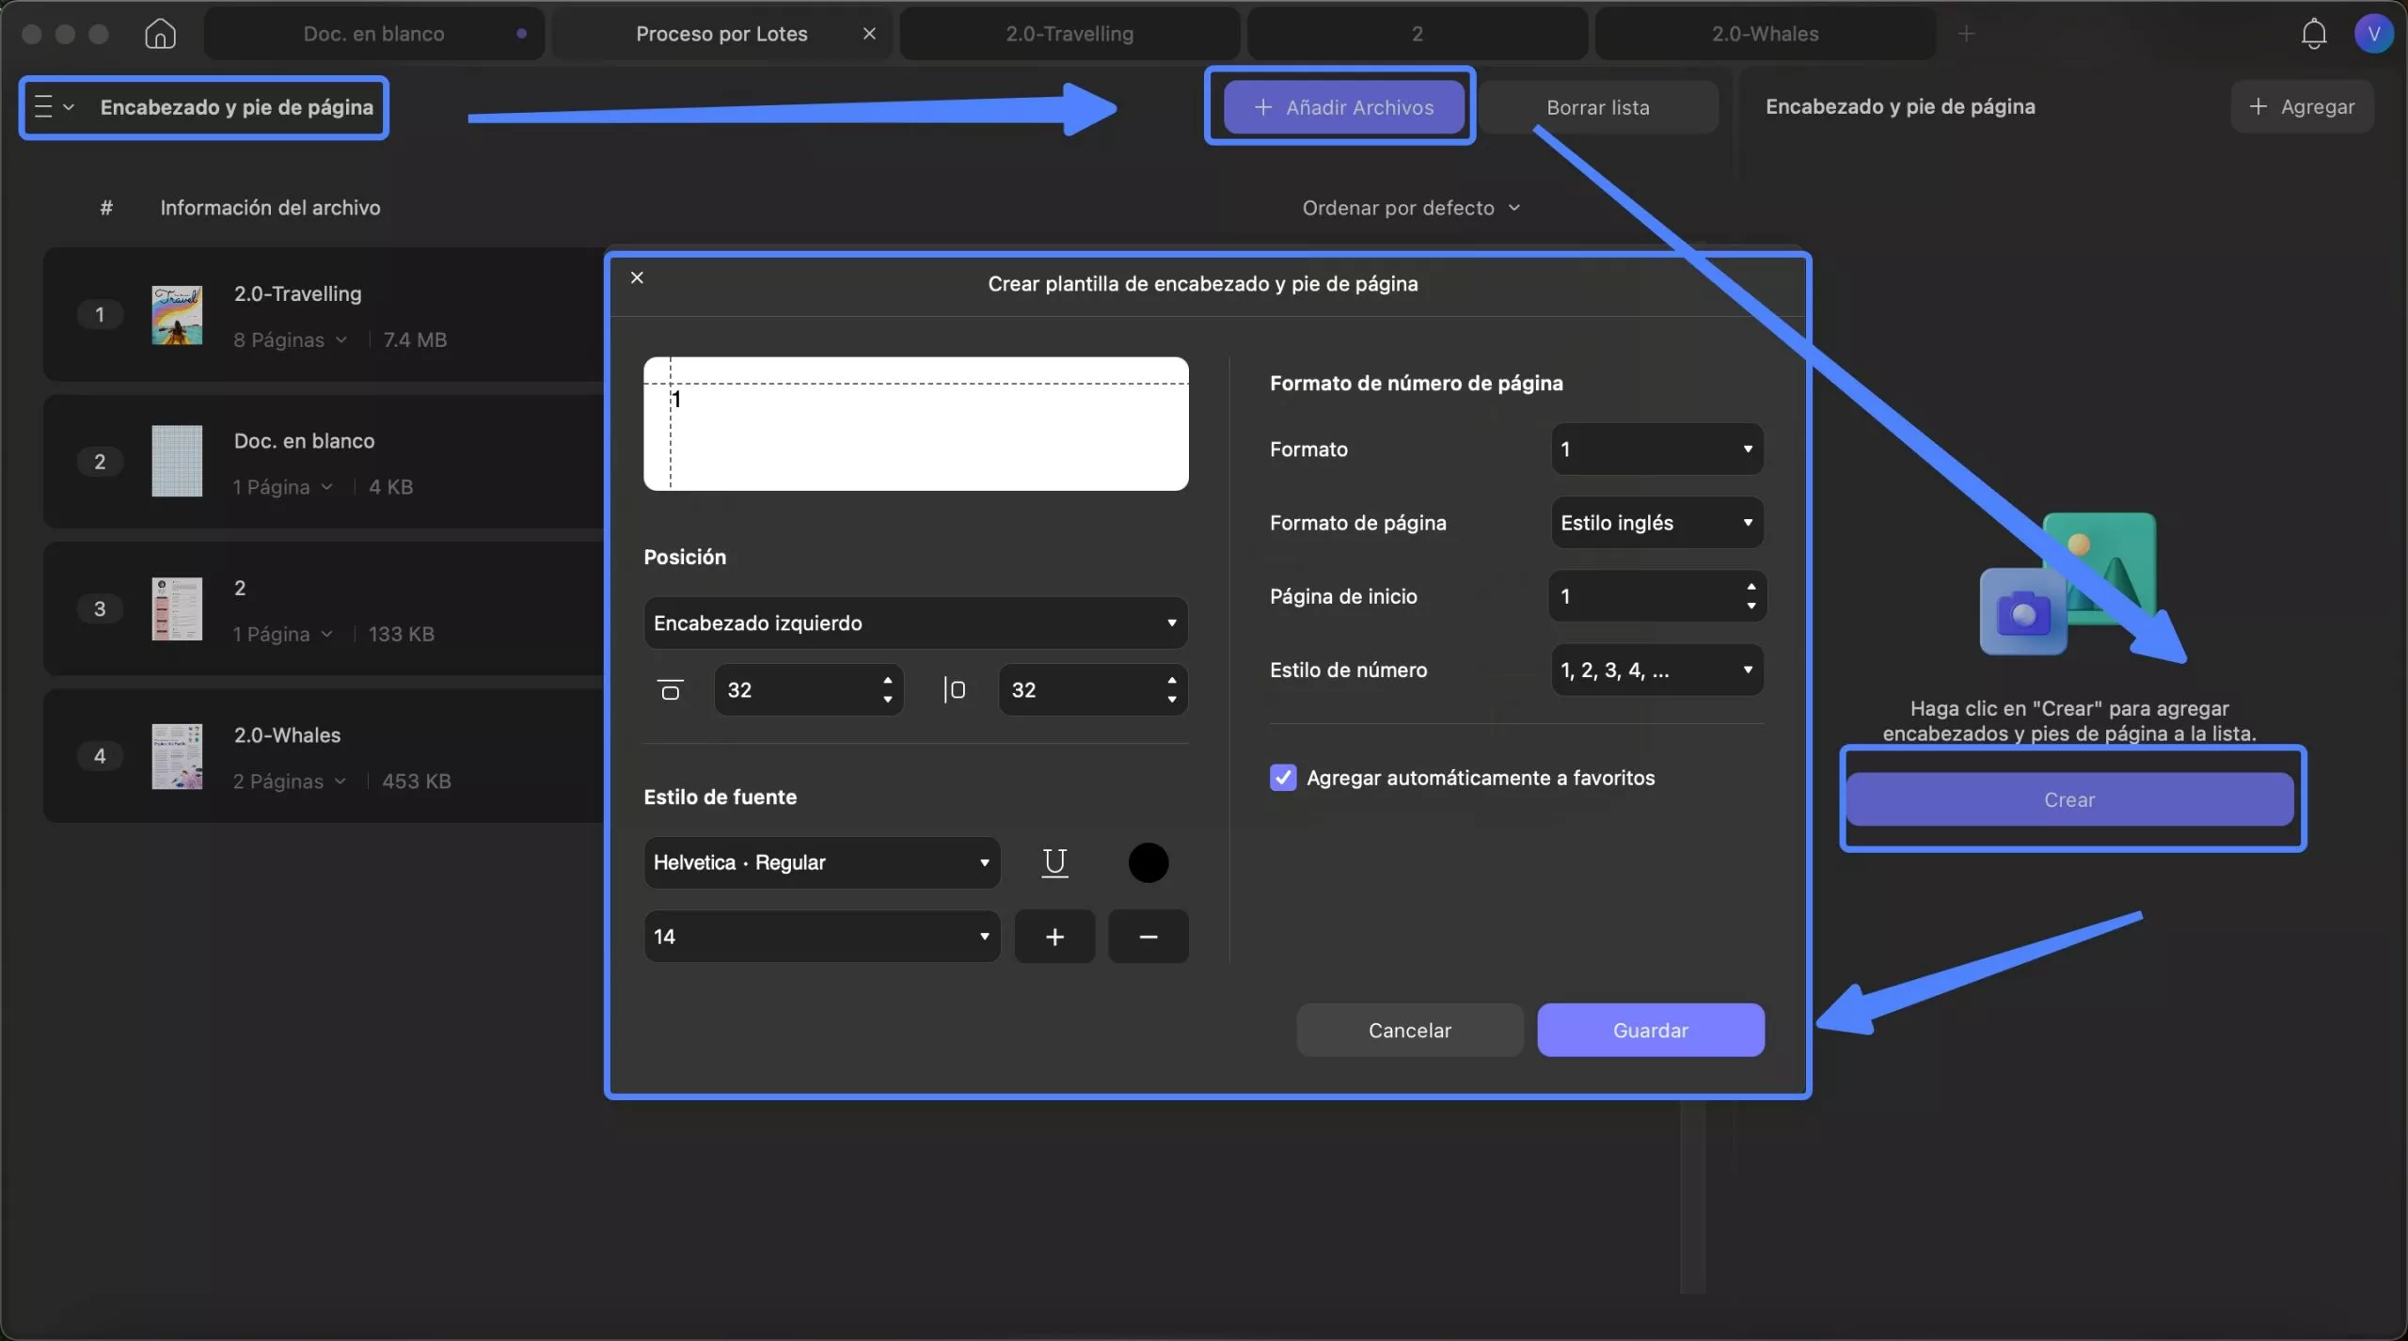This screenshot has width=2408, height=1341.
Task: Pick the black font color swatch
Action: pyautogui.click(x=1148, y=862)
